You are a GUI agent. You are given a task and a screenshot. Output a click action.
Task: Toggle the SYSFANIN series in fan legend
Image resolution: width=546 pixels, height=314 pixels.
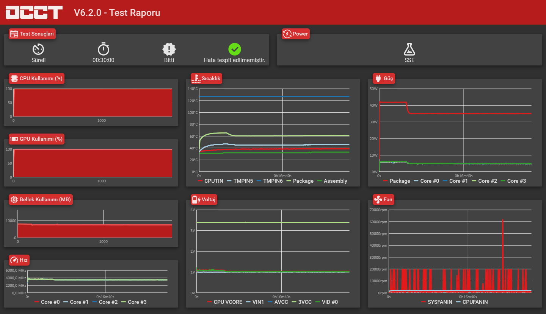point(437,302)
